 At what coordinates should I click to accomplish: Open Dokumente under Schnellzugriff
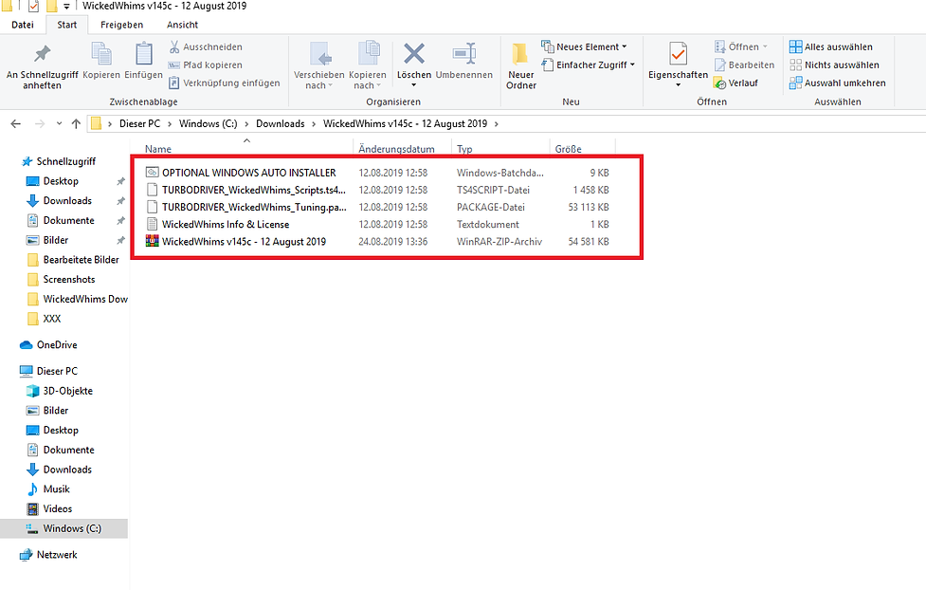tap(68, 220)
